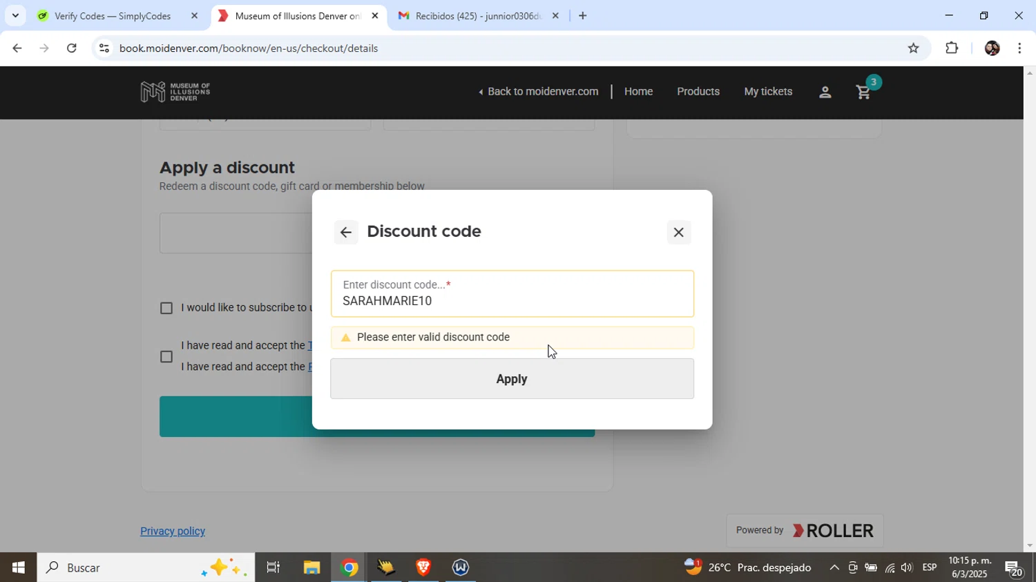Select the Museum of Illusions Denver tab

(x=297, y=15)
